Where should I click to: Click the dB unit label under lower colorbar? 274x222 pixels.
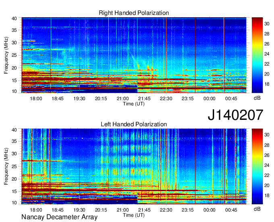point(257,209)
